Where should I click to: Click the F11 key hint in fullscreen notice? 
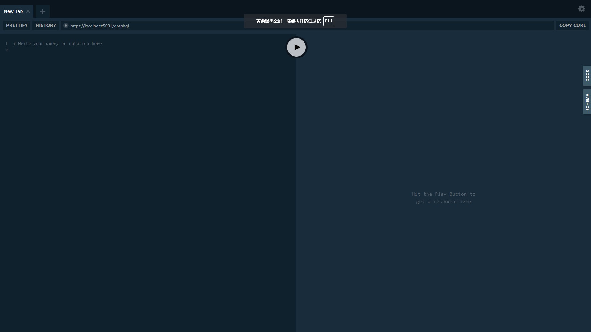click(328, 21)
